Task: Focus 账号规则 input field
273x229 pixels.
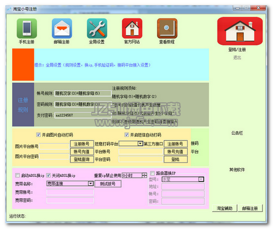Action: click(83, 93)
